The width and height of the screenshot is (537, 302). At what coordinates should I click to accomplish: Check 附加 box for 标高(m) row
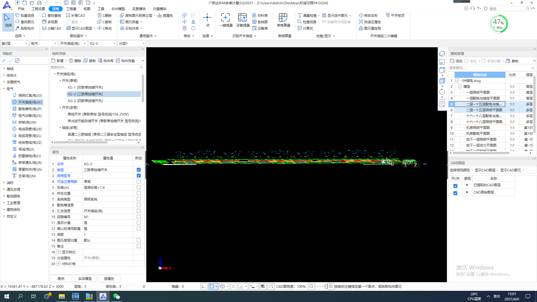coord(139,187)
